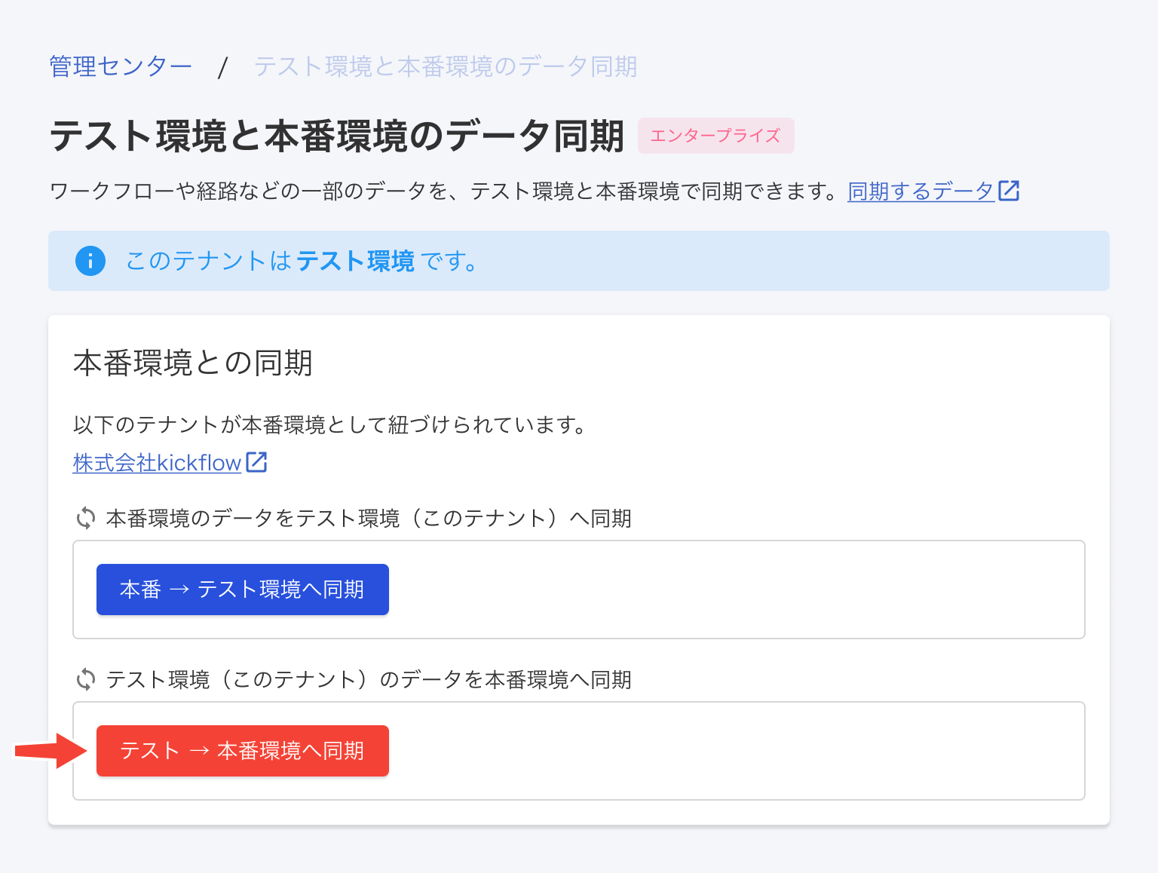
Task: Click the page title テスト環境と本番環境のデータ同期
Action: point(337,136)
